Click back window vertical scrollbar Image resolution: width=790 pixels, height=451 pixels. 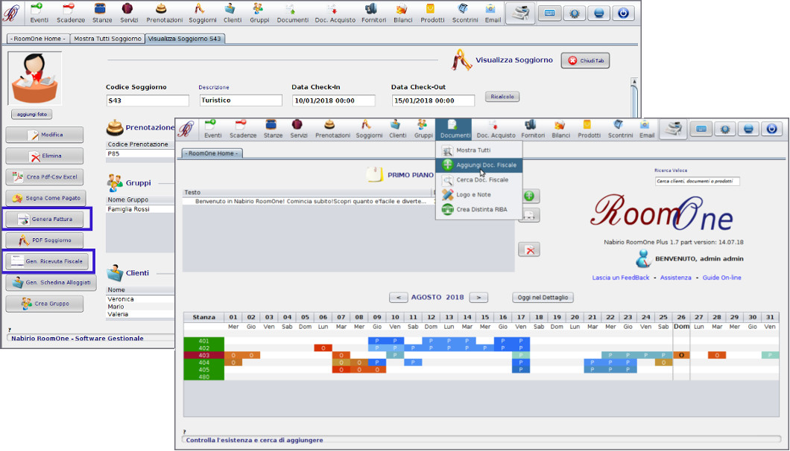tap(634, 97)
